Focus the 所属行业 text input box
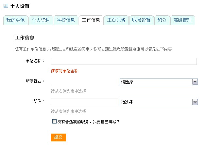222x145 pixels. (85, 81)
